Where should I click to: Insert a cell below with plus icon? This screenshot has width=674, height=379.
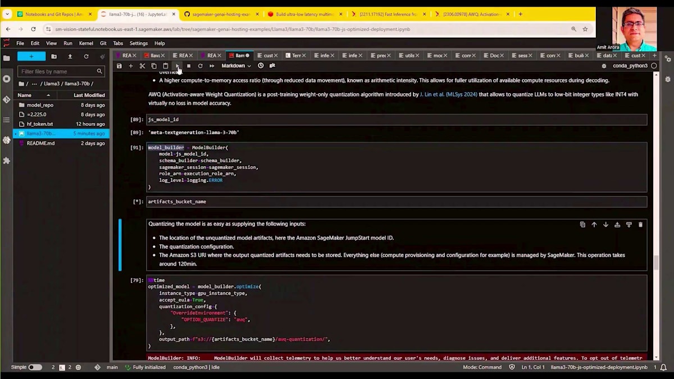(x=131, y=66)
